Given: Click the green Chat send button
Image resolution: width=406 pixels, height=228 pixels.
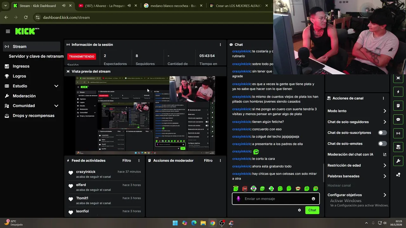Looking at the screenshot, I should point(312,210).
